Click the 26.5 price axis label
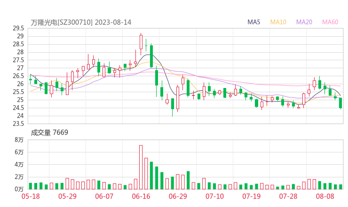The image size is (348, 207). 18,76
